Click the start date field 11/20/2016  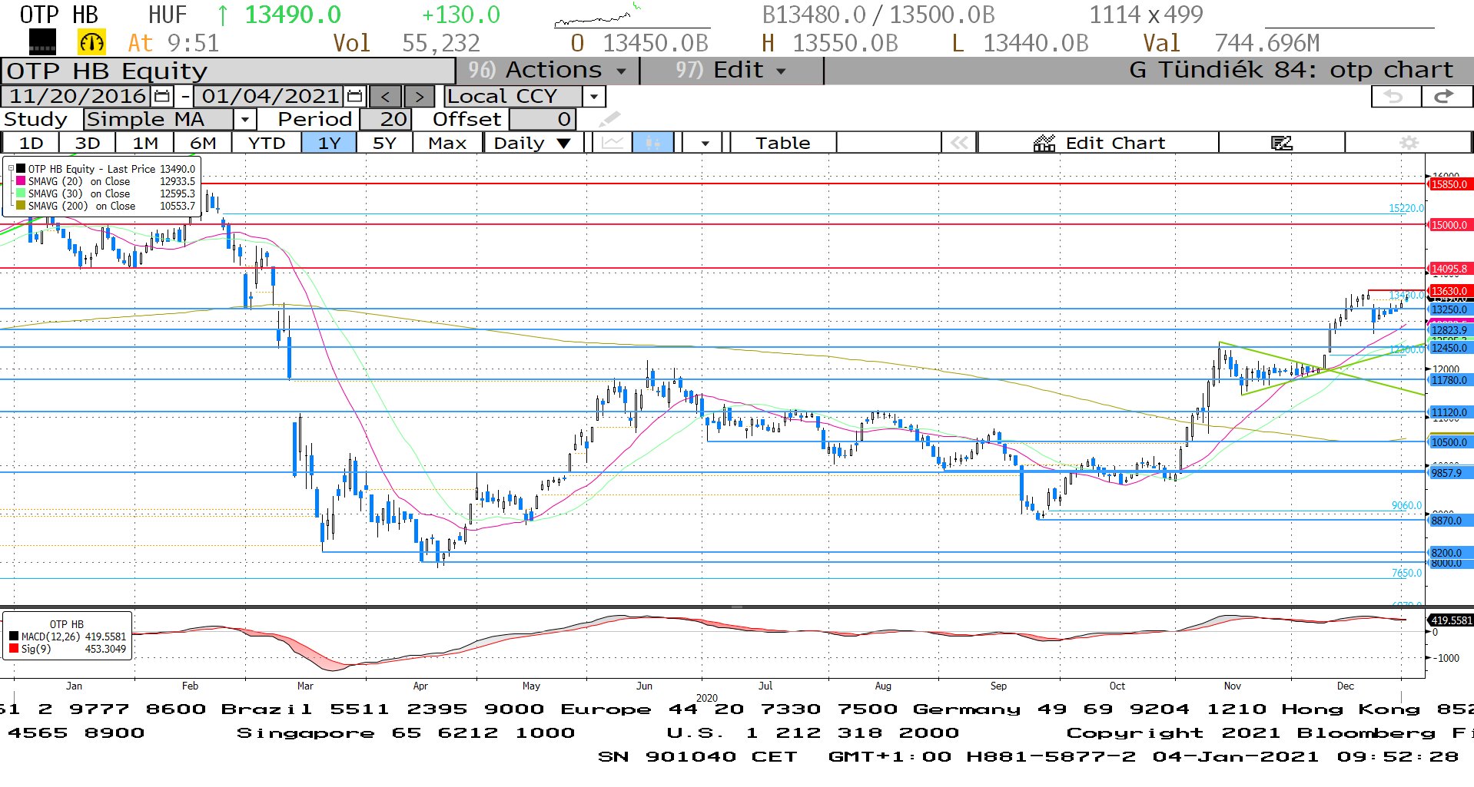76,96
